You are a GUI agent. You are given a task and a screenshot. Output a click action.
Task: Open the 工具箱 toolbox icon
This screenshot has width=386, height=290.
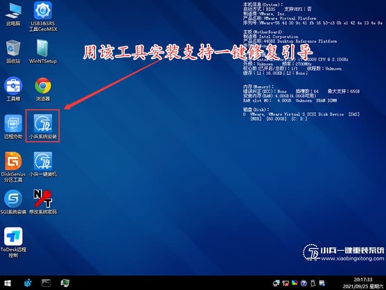(x=13, y=89)
